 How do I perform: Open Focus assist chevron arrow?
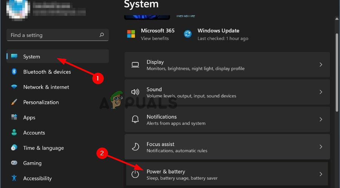[321, 147]
